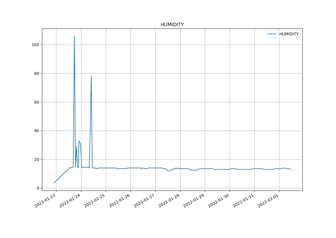Click the HUMIDITY chart title
This screenshot has width=336, height=238.
[172, 25]
